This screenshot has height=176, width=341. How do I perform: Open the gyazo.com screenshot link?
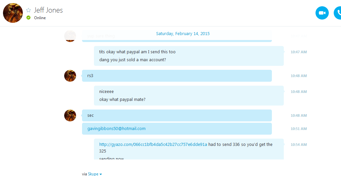(153, 145)
